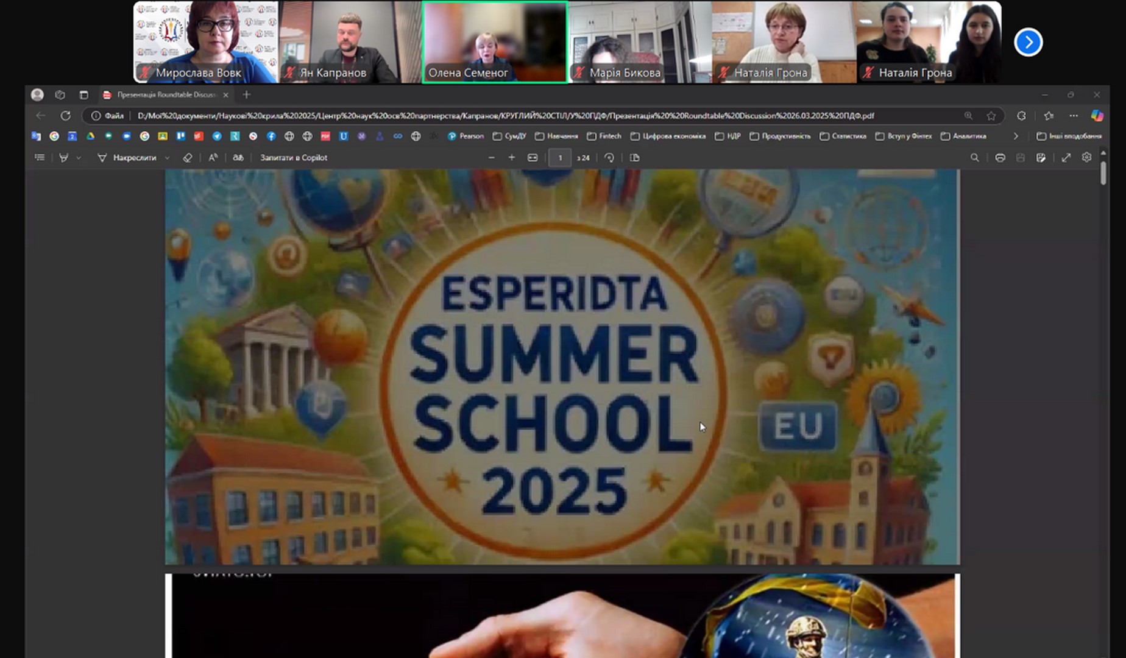Rotate the PDF page
The width and height of the screenshot is (1126, 658).
609,158
